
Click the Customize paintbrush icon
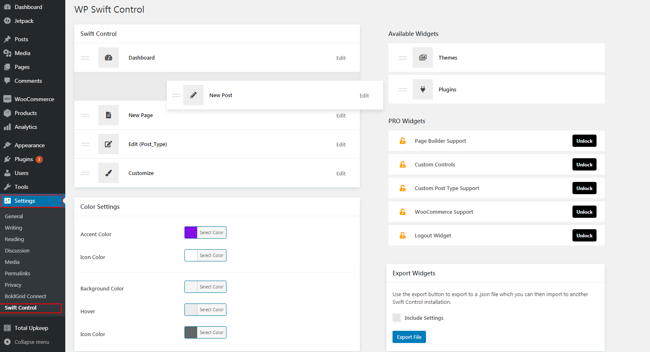pyautogui.click(x=109, y=173)
